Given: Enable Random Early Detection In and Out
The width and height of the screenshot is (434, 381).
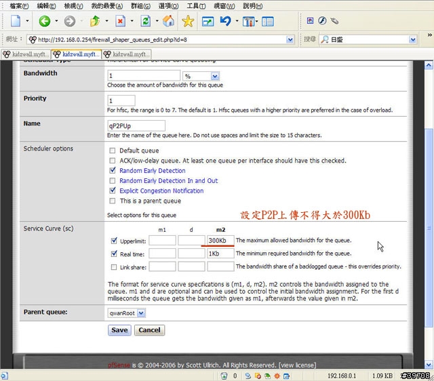Looking at the screenshot, I should [x=112, y=181].
